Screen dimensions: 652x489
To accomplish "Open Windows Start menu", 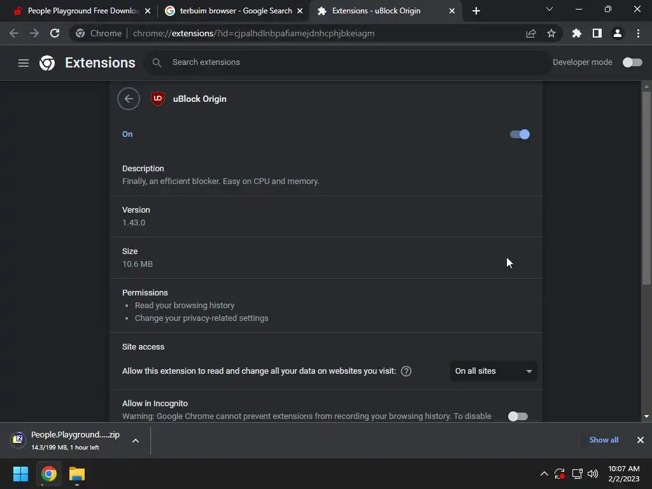I will pyautogui.click(x=20, y=474).
